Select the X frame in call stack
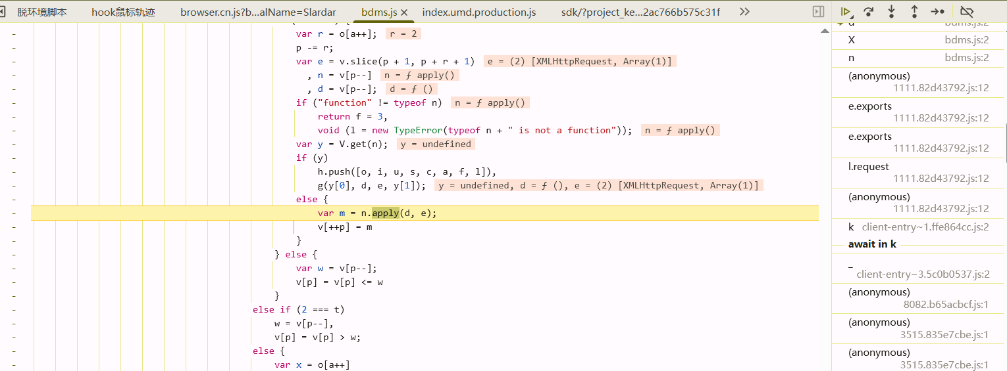This screenshot has height=371, width=1007. [x=852, y=40]
